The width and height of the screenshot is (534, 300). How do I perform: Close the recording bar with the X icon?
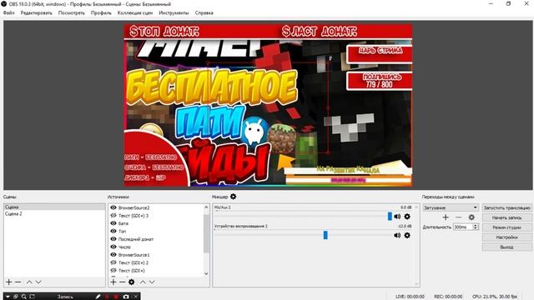click(135, 297)
